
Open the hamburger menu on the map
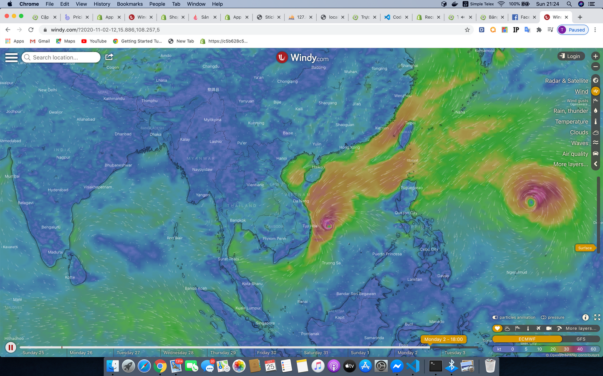[11, 57]
